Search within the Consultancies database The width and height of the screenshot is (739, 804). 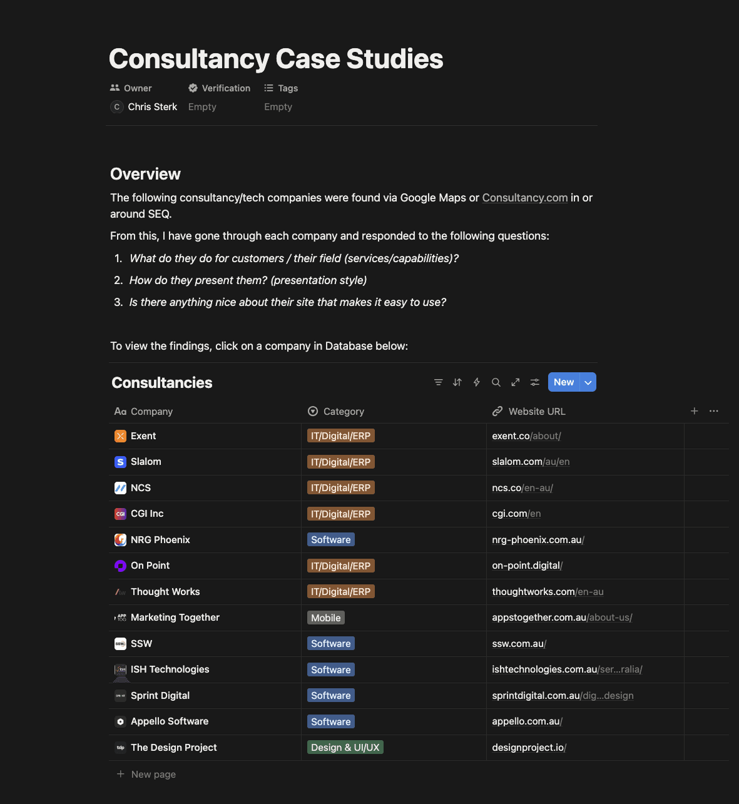pyautogui.click(x=496, y=382)
